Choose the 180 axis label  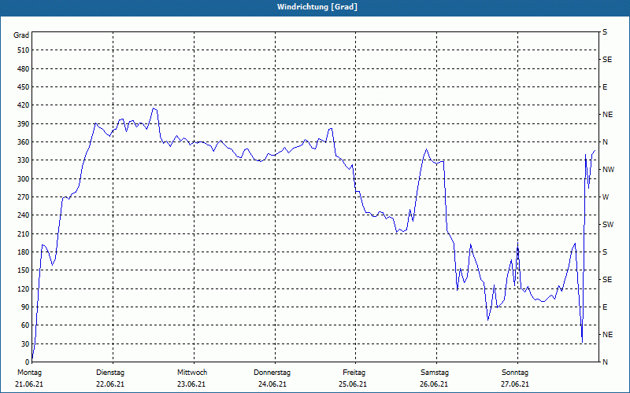(24, 252)
